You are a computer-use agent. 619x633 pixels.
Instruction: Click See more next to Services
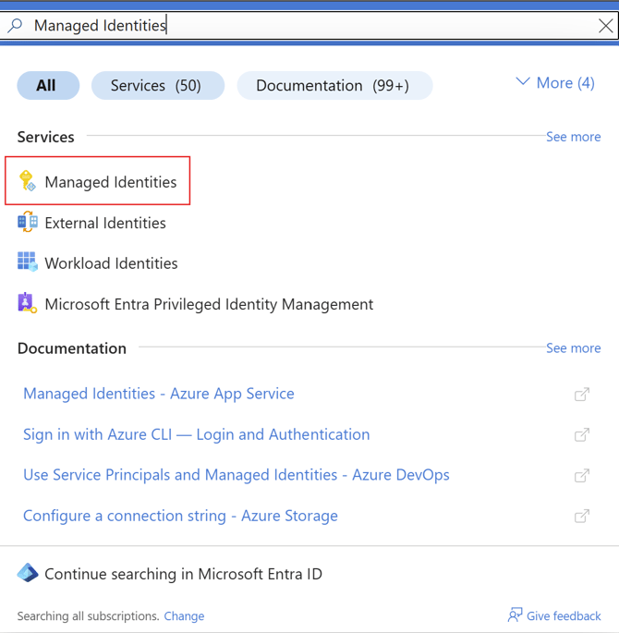point(573,137)
